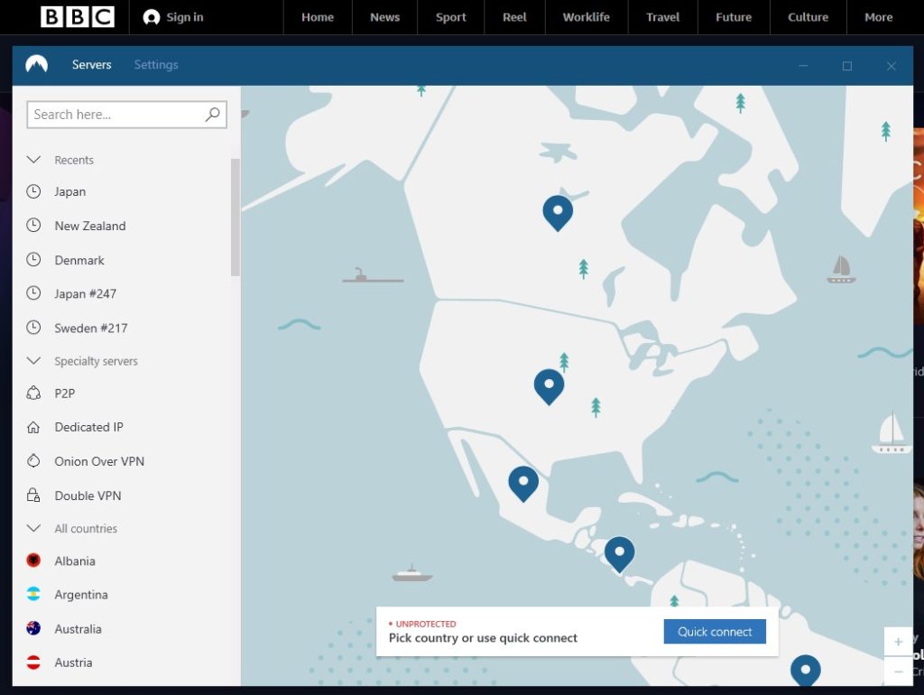Click the BBC logo

tap(78, 17)
